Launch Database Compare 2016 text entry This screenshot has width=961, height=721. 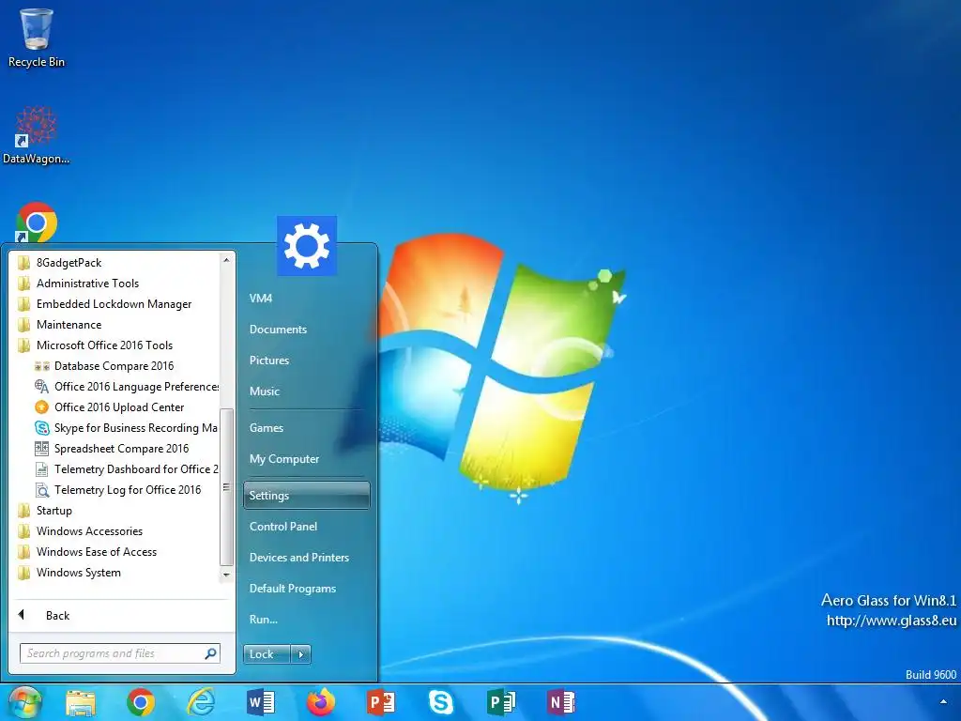point(114,366)
